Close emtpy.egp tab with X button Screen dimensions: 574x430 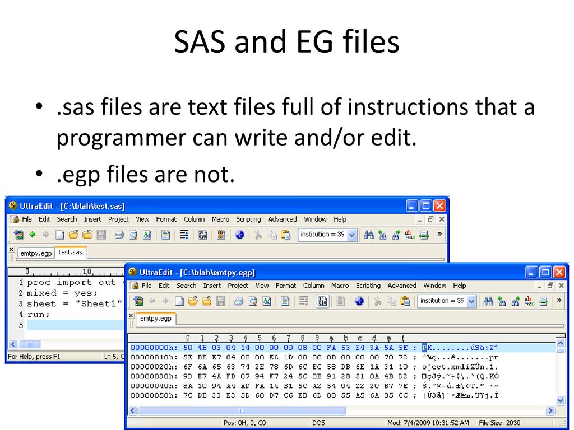tap(131, 316)
